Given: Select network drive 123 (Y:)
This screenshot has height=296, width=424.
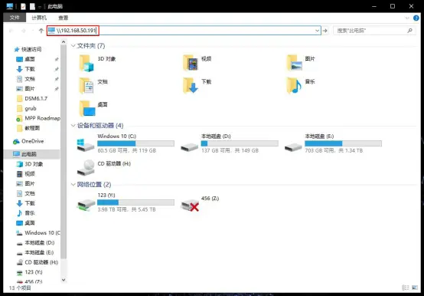Looking at the screenshot, I should 126,202.
